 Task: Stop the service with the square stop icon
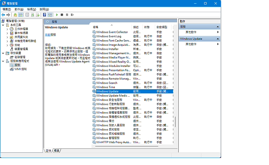point(62,15)
